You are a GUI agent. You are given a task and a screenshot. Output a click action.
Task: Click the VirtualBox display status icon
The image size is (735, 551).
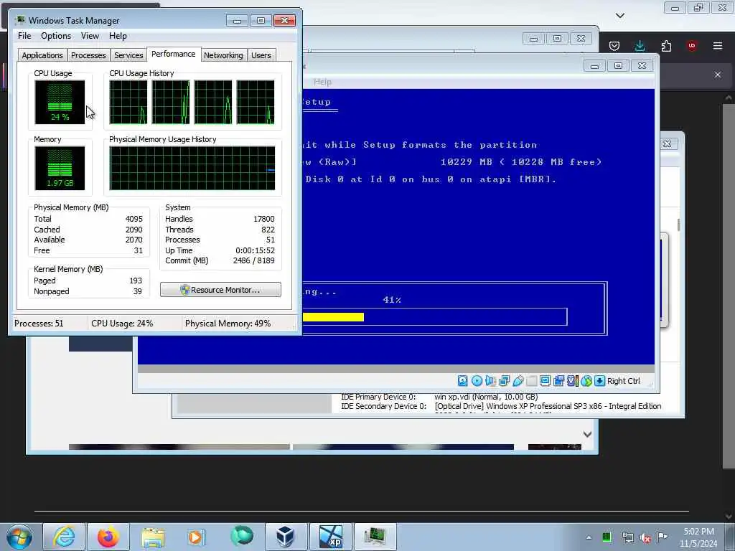[x=546, y=381]
